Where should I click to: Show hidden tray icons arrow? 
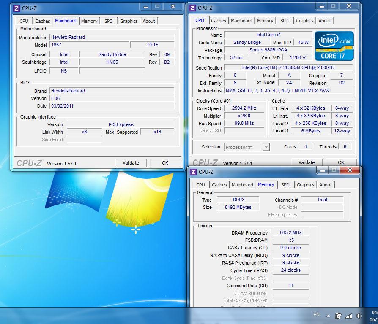coord(329,316)
